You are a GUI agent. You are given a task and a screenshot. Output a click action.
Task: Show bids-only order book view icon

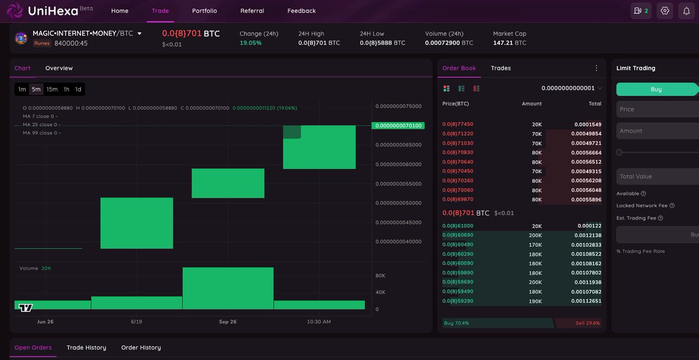461,89
